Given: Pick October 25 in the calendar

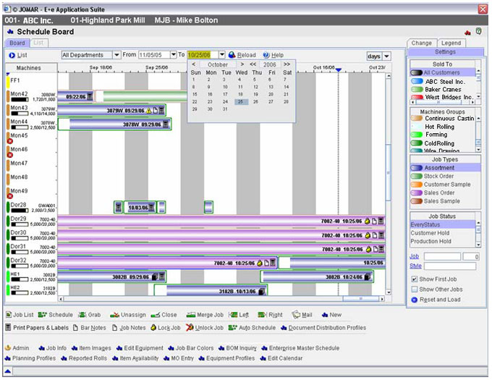Looking at the screenshot, I should 241,101.
